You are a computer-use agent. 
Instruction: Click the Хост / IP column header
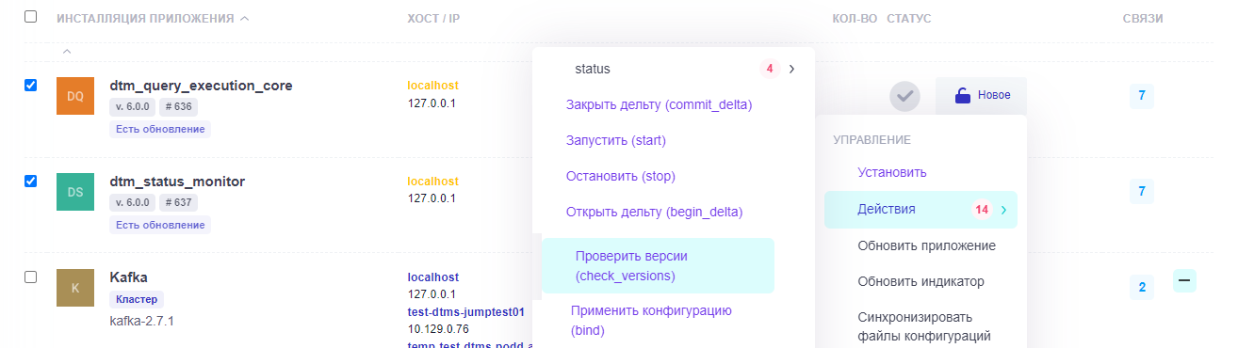coord(433,18)
